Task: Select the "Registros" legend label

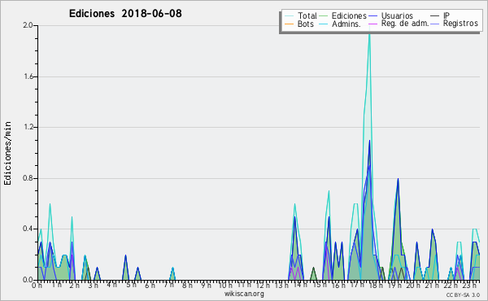Action: point(460,24)
